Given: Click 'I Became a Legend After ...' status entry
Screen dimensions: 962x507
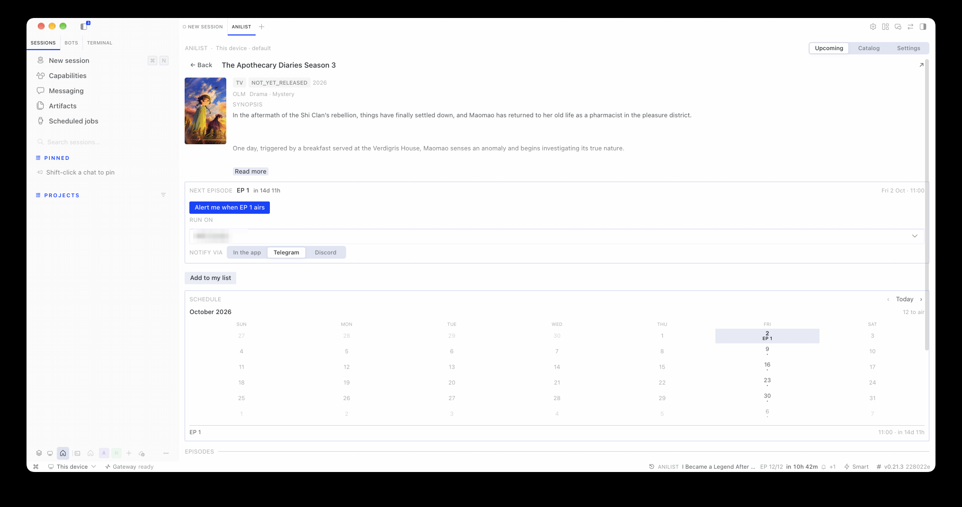Looking at the screenshot, I should tap(718, 467).
